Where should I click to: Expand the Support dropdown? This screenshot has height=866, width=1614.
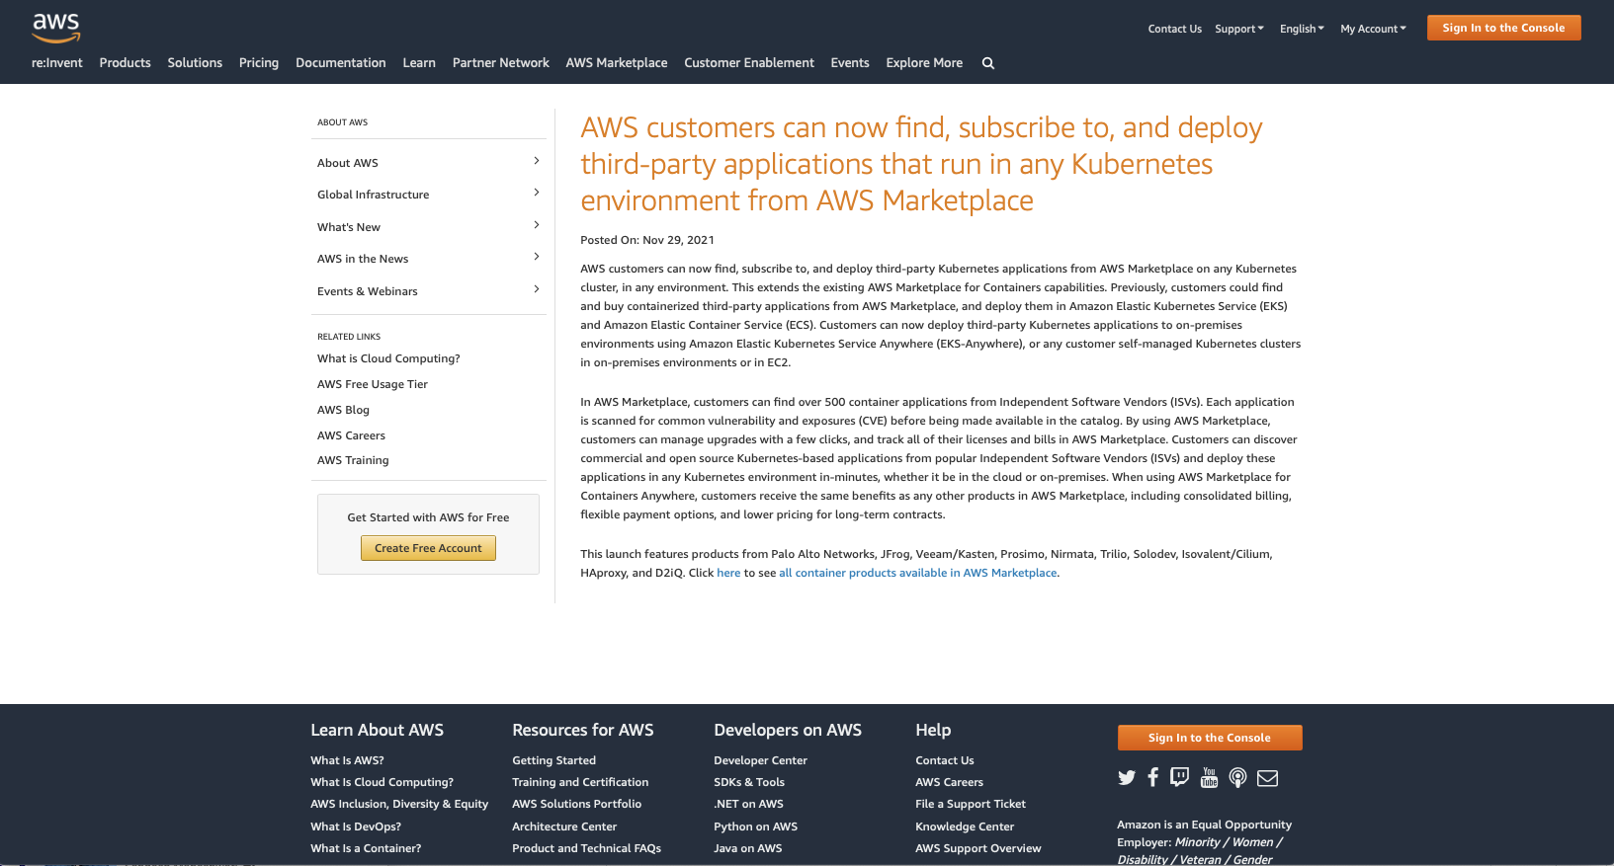tap(1239, 29)
